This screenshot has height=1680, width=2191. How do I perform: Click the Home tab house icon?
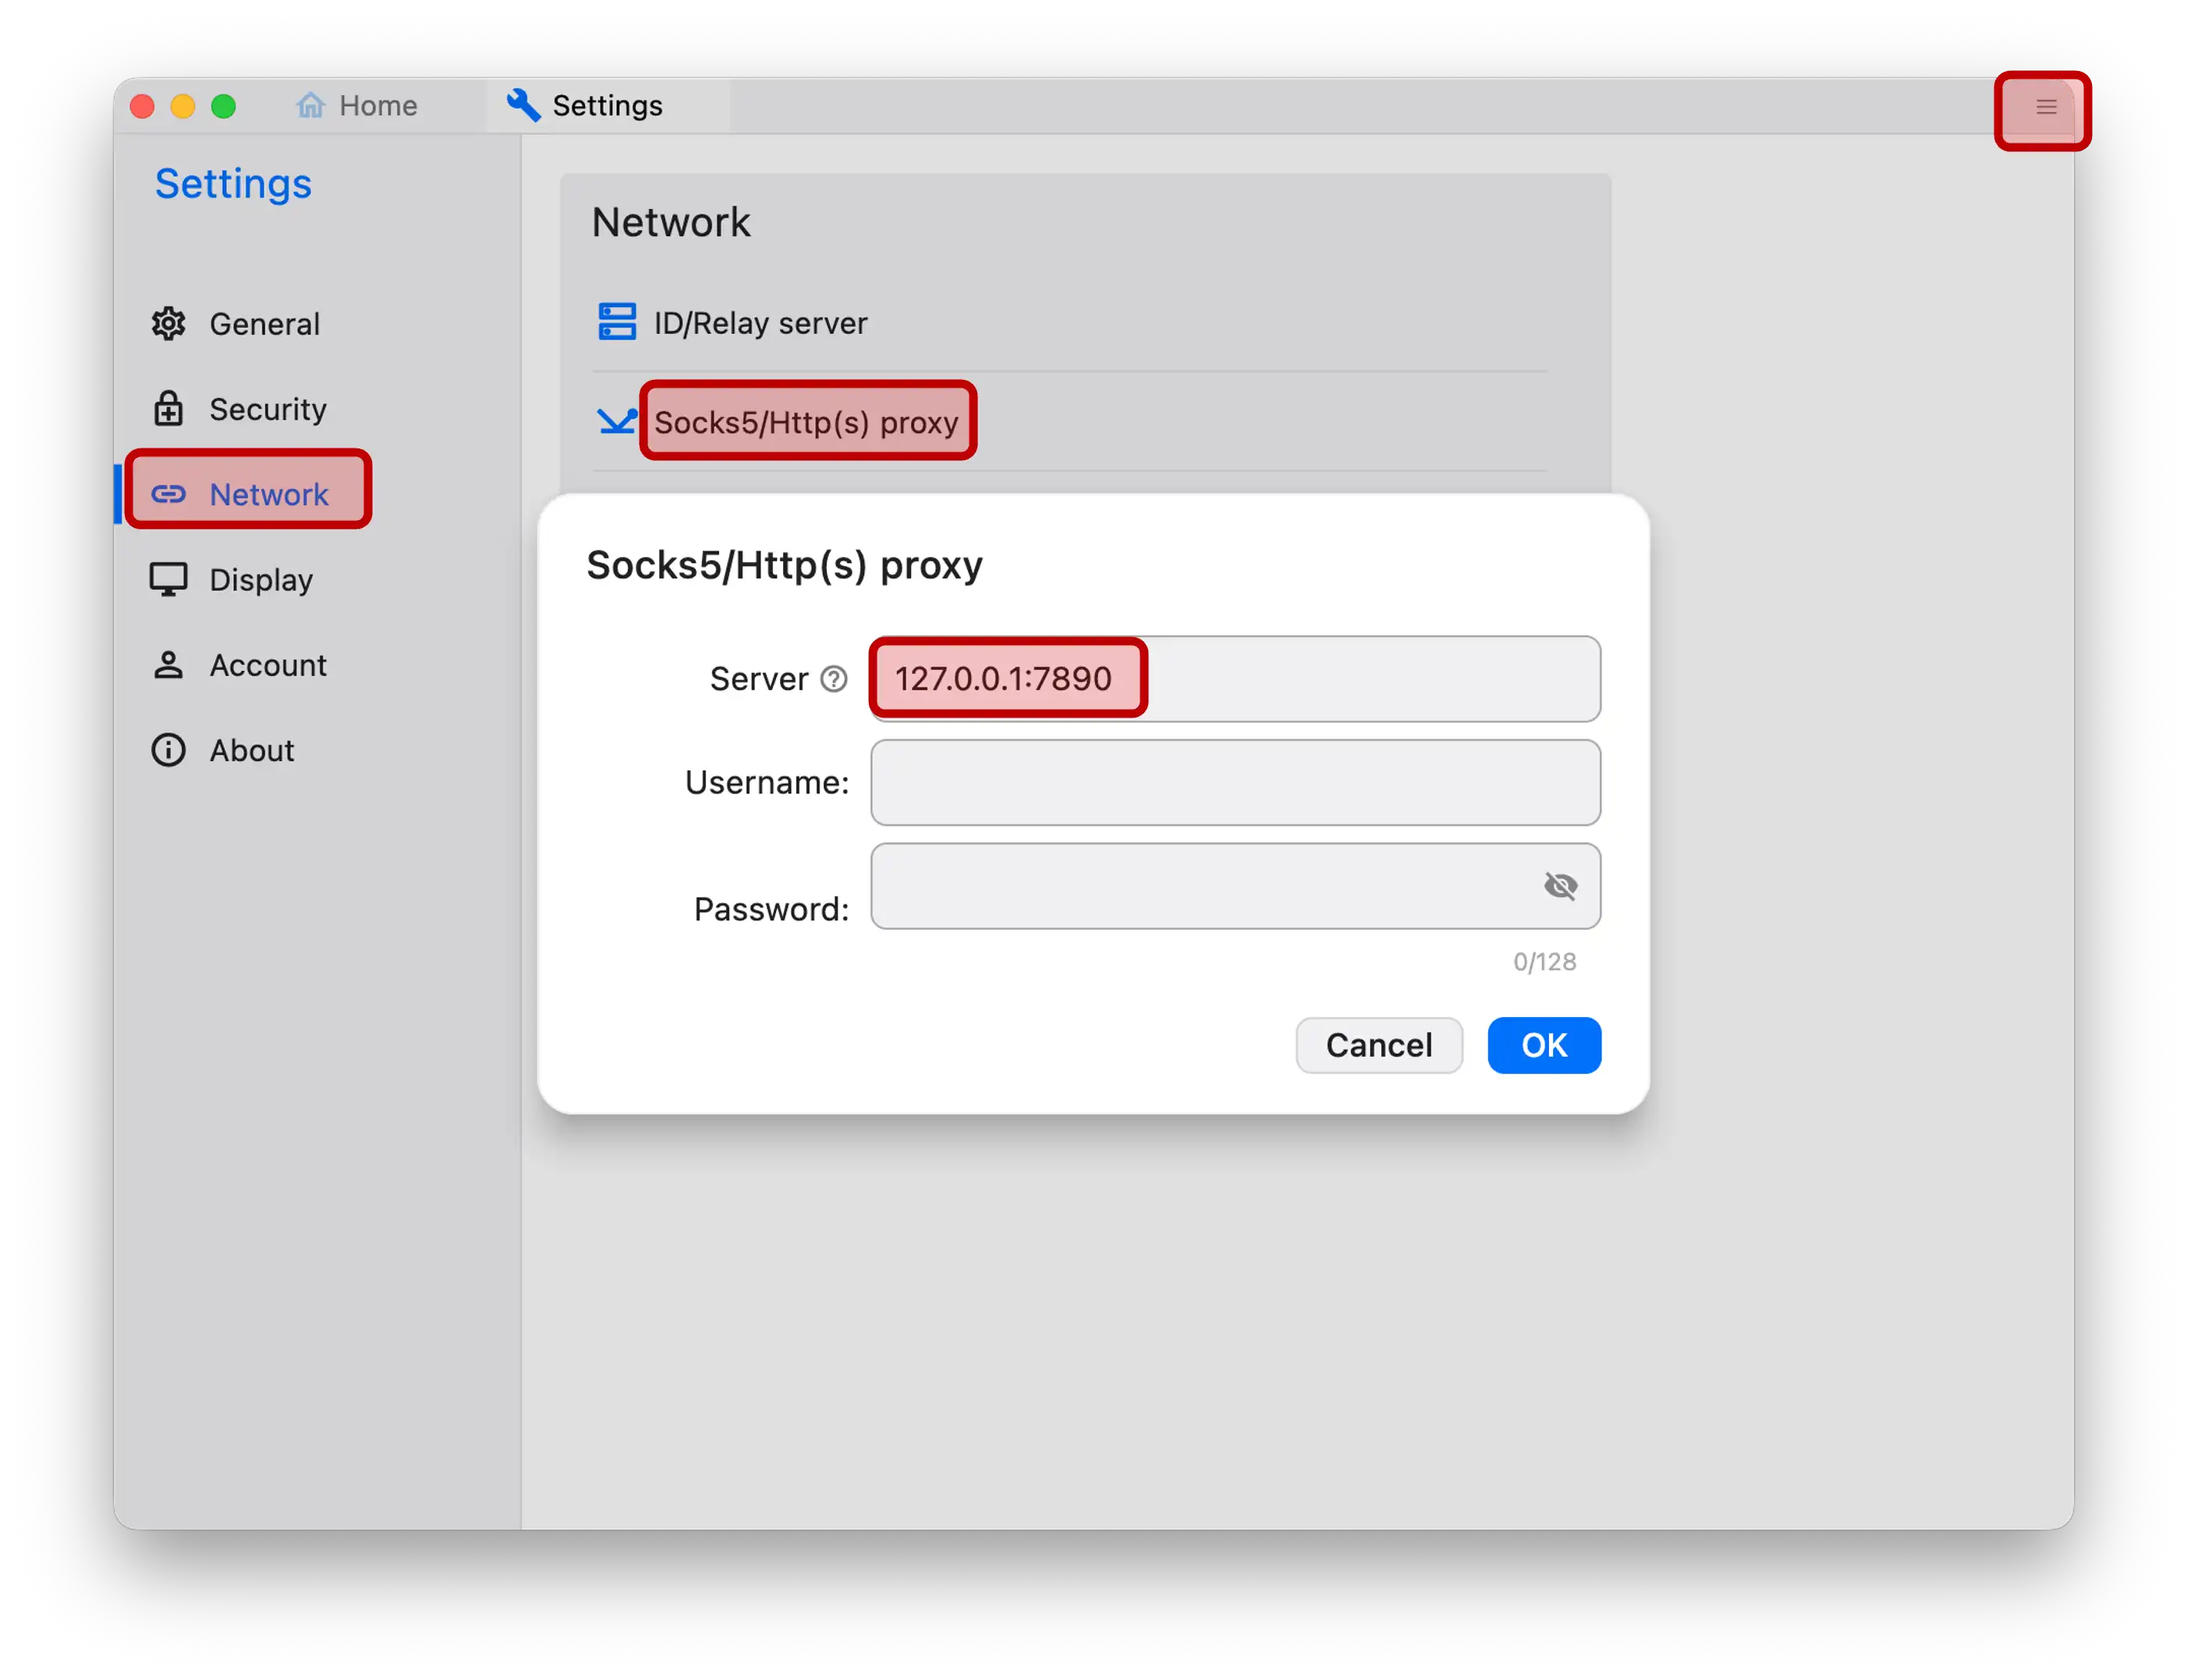[x=311, y=105]
